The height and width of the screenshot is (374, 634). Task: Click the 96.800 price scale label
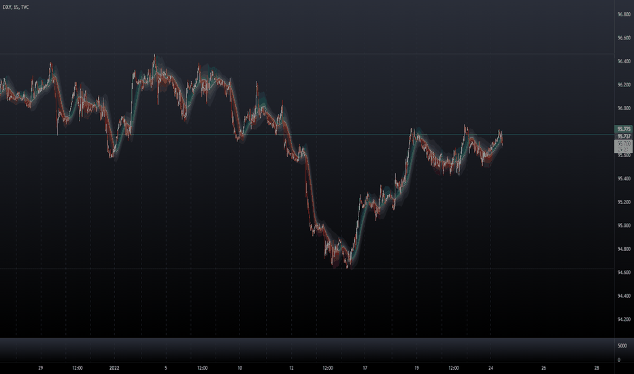(x=624, y=14)
